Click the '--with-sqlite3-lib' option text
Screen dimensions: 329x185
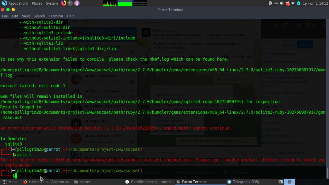pyautogui.click(x=41, y=43)
